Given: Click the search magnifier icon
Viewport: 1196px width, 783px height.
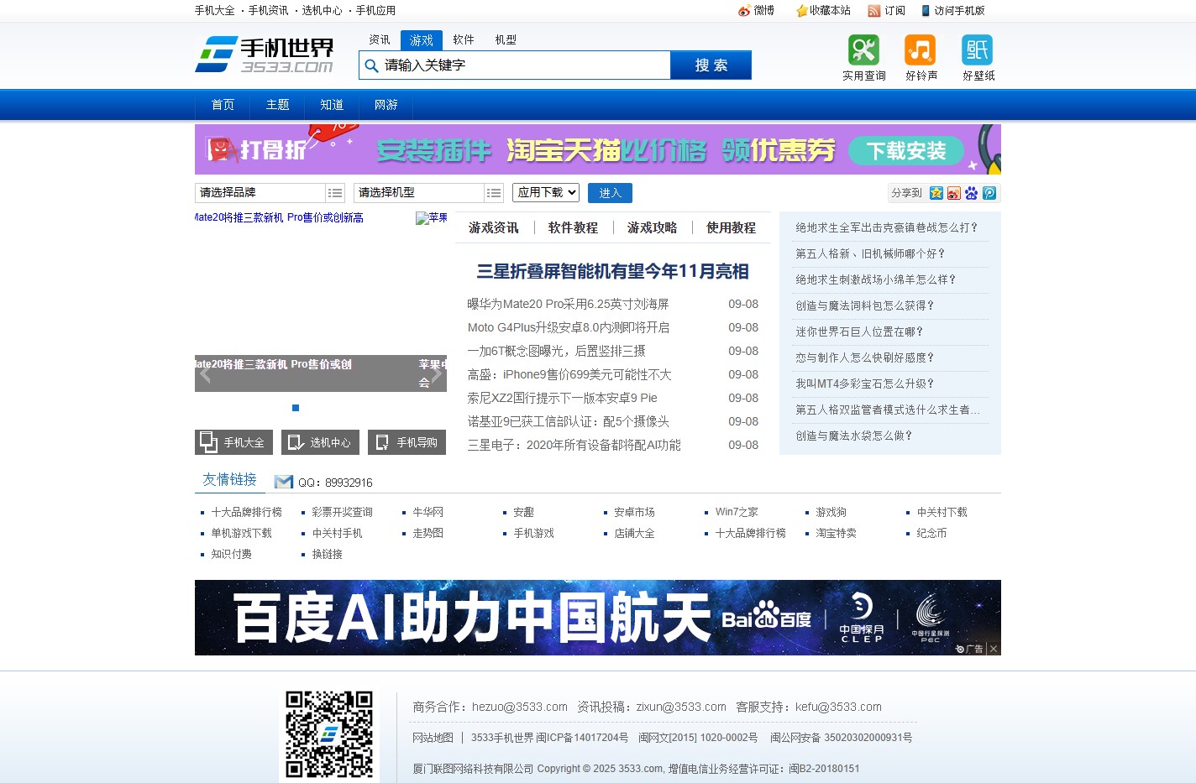Looking at the screenshot, I should 372,65.
